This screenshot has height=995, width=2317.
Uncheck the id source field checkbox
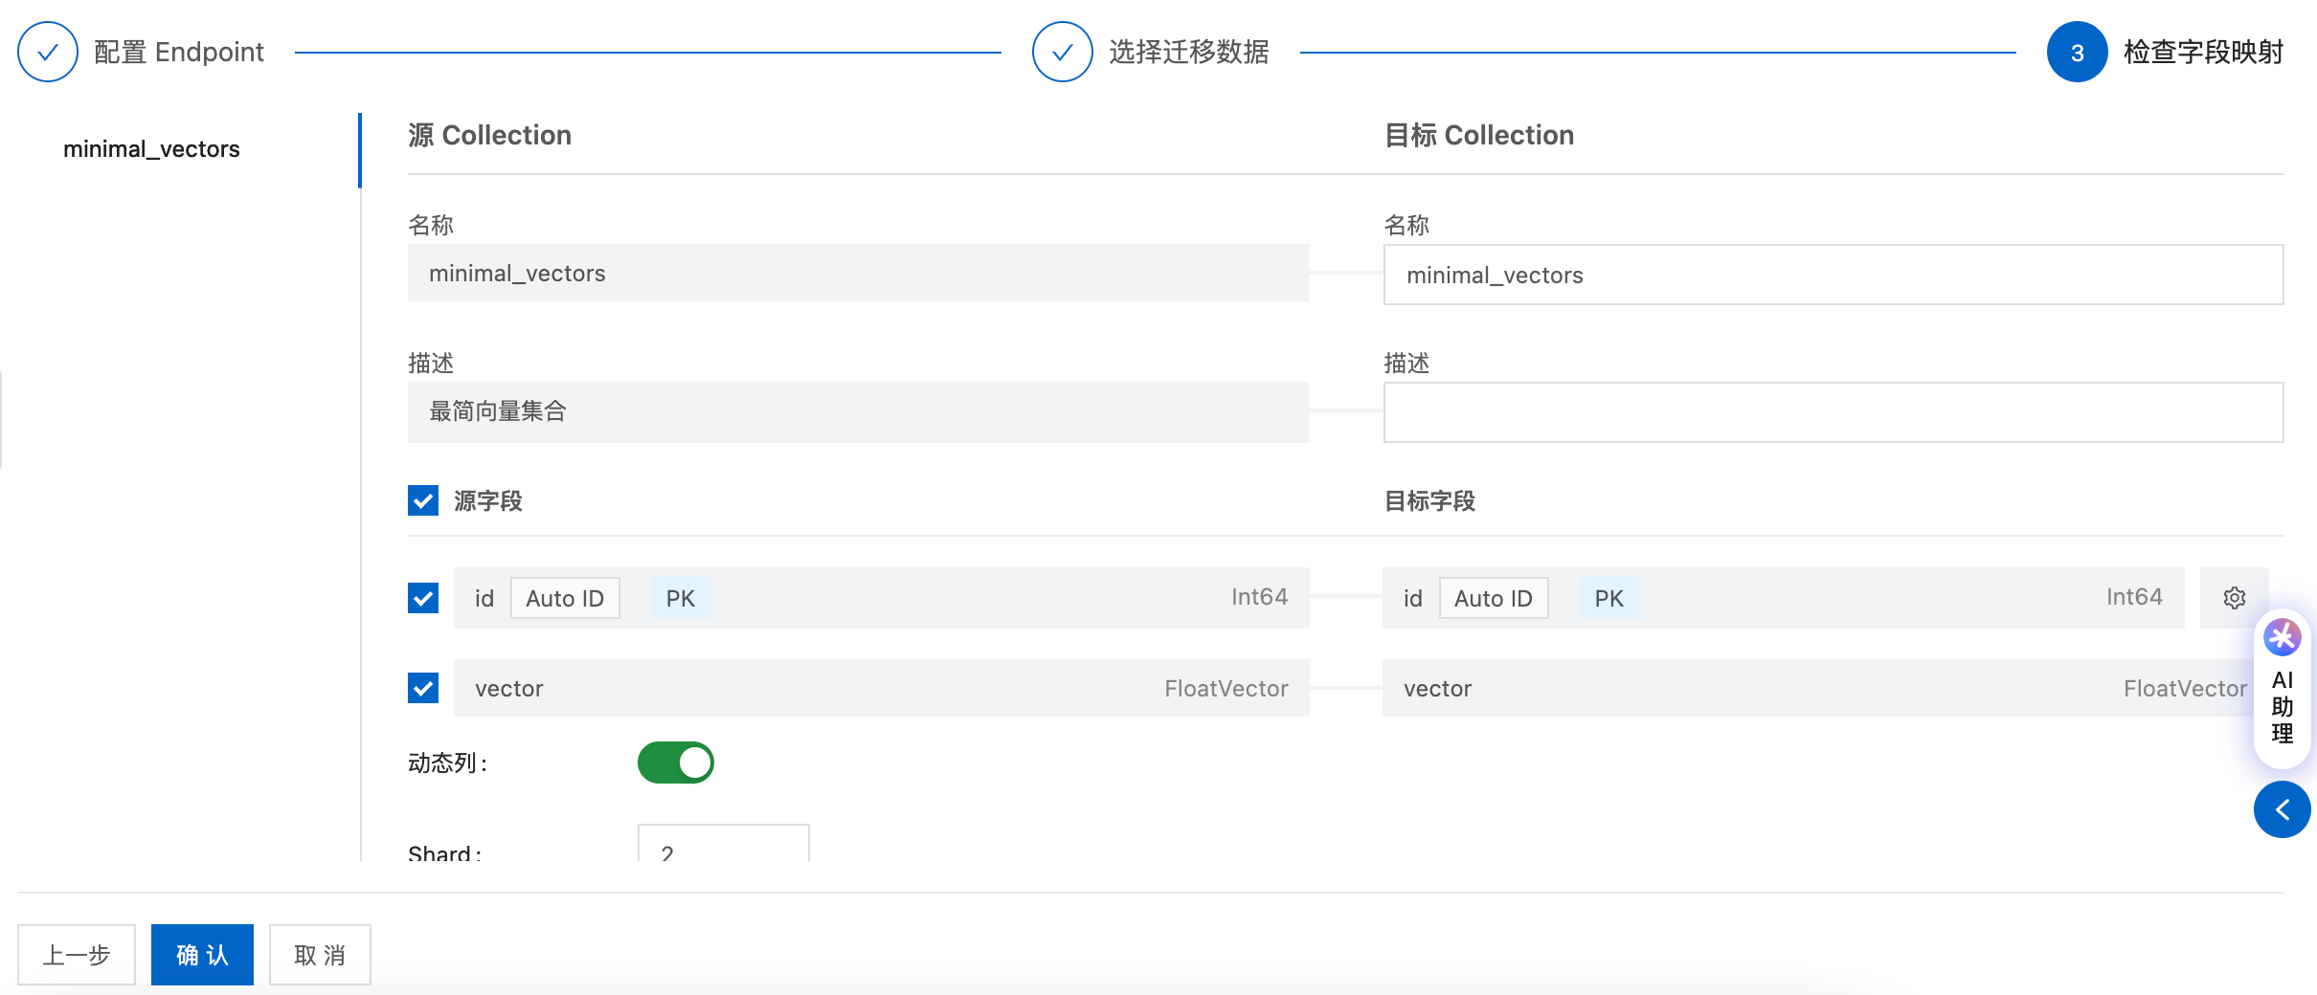click(423, 598)
